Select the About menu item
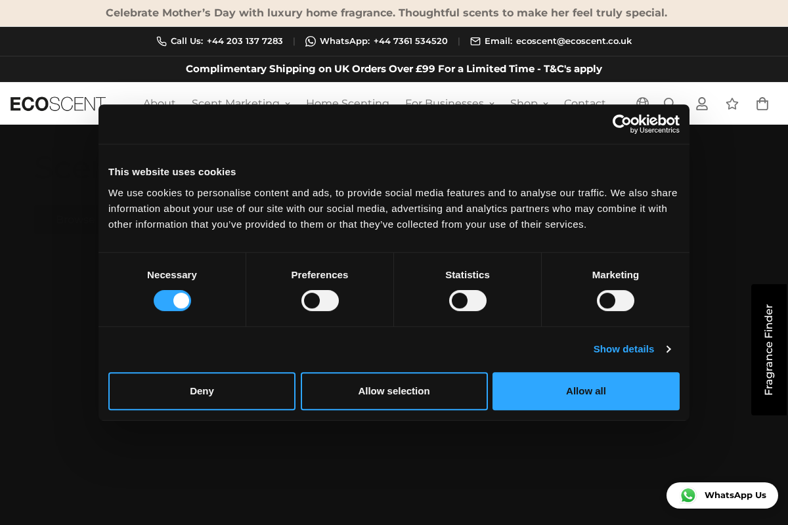The width and height of the screenshot is (788, 525). click(159, 103)
